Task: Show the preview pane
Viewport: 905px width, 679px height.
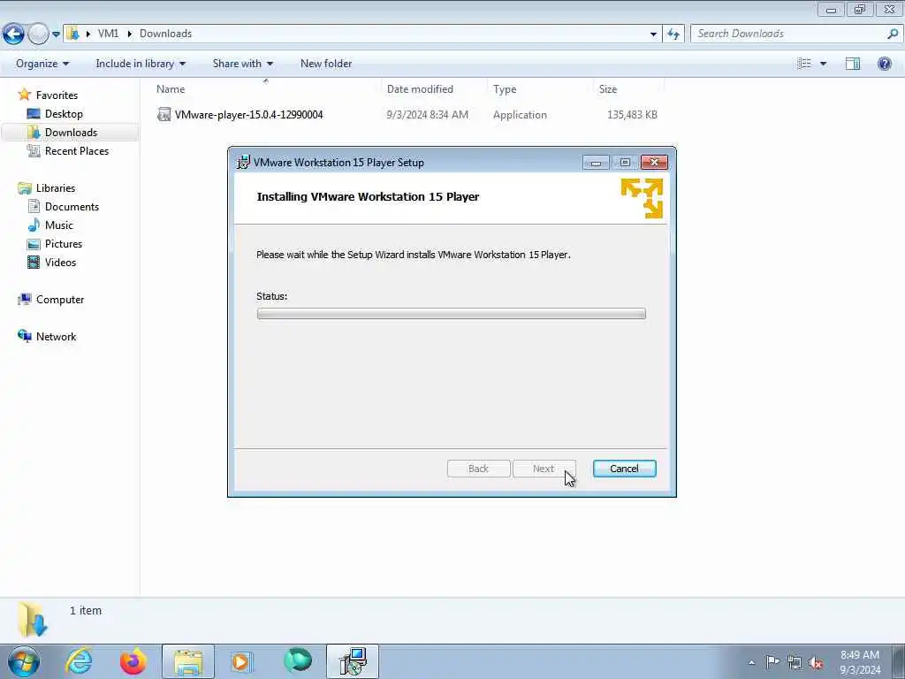Action: [853, 64]
